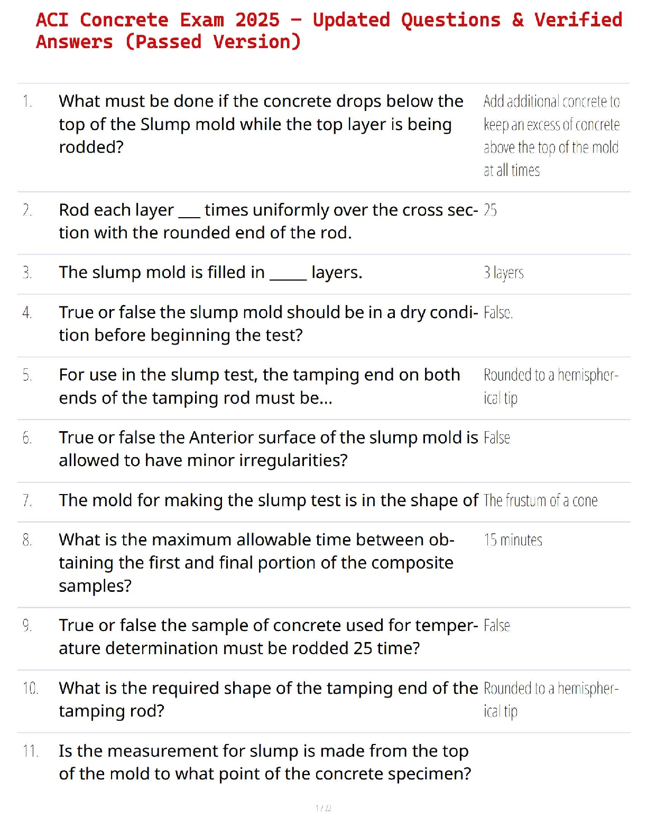Click question 9 about temperature determination sample
This screenshot has height=837, width=647.
(268, 637)
